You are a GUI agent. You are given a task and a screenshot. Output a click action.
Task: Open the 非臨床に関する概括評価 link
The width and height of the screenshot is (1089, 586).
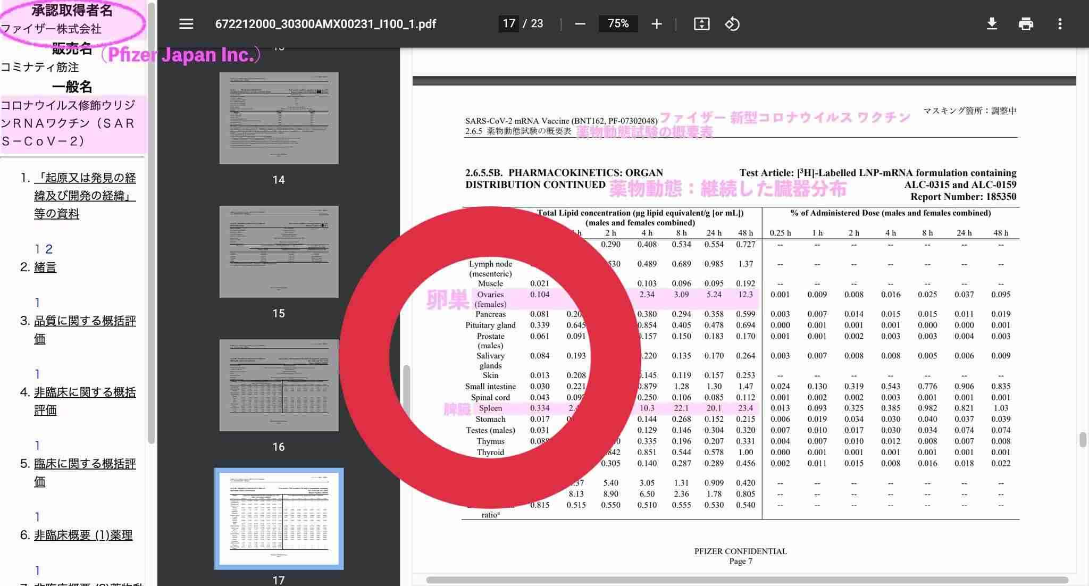[x=85, y=401]
